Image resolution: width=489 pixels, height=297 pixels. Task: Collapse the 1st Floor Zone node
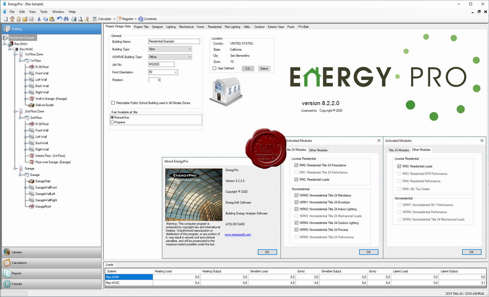[x=15, y=54]
